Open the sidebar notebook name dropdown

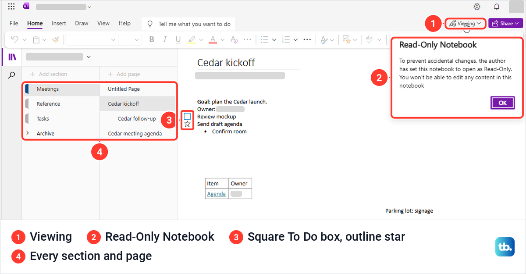(x=89, y=57)
